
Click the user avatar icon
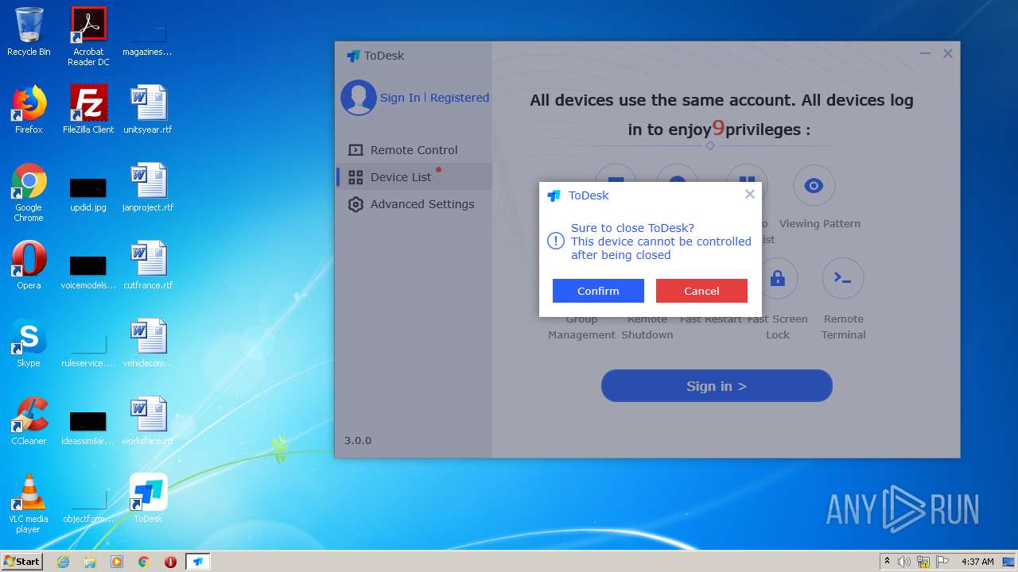[x=359, y=98]
